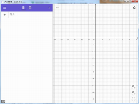Toggle fullscreen graphics view
139x104 pixels.
click(133, 98)
